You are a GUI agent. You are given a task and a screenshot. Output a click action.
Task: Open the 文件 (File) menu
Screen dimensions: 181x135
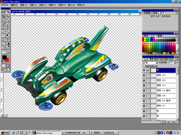[x=5, y=5]
